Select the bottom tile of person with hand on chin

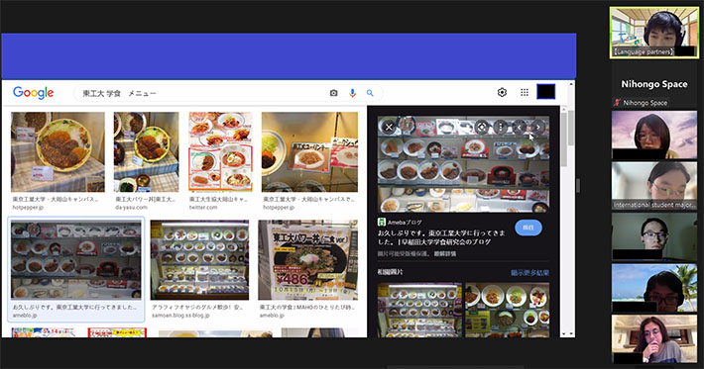click(654, 338)
